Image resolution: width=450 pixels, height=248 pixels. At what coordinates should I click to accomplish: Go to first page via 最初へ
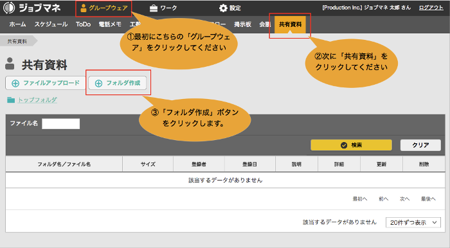pyautogui.click(x=360, y=199)
